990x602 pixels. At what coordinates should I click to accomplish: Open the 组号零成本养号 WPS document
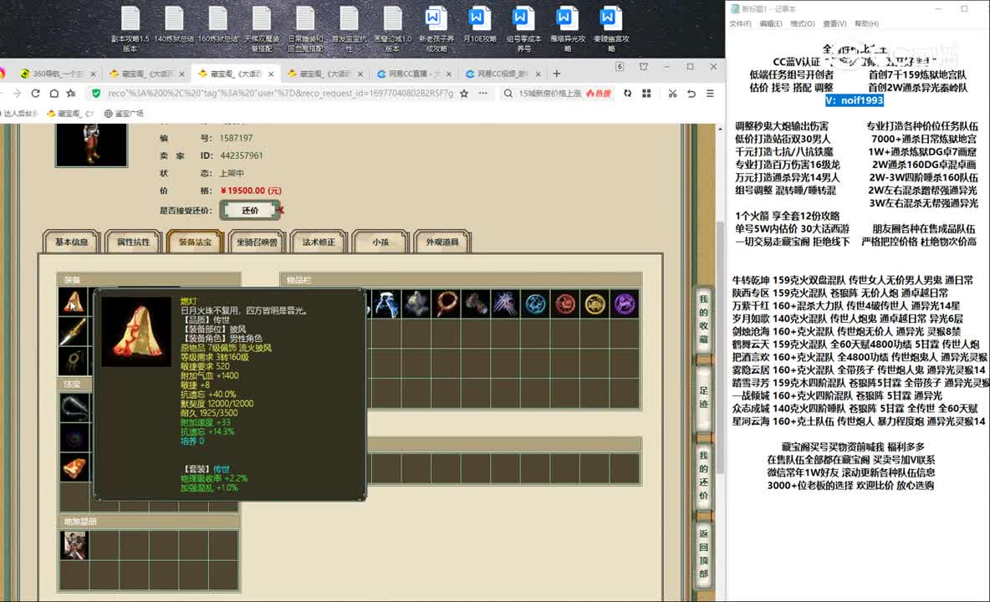pyautogui.click(x=523, y=29)
